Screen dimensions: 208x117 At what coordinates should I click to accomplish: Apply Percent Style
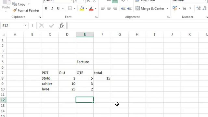click(x=184, y=8)
